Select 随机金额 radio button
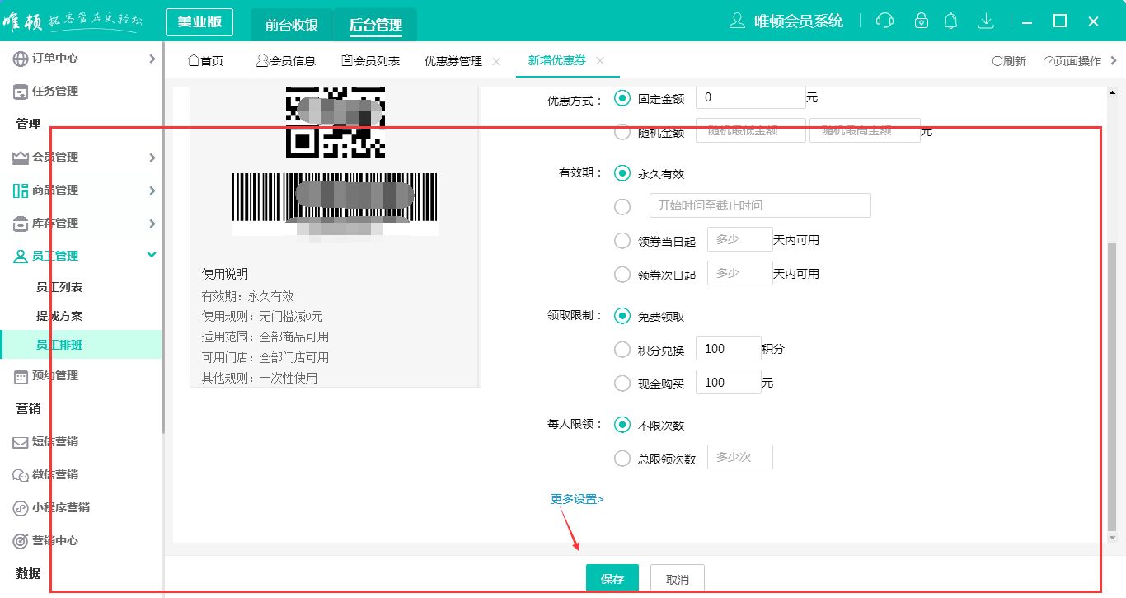 pos(622,131)
